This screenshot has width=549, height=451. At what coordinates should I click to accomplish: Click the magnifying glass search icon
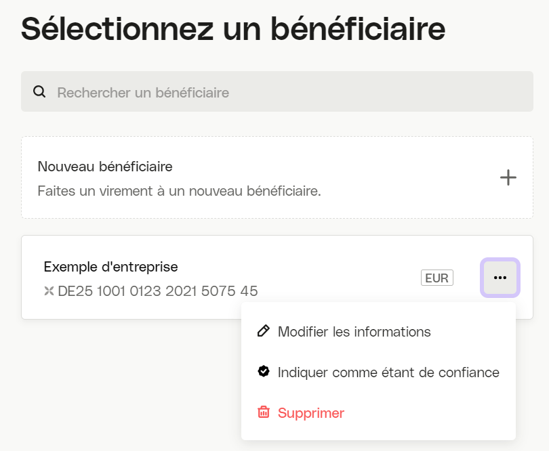click(39, 91)
